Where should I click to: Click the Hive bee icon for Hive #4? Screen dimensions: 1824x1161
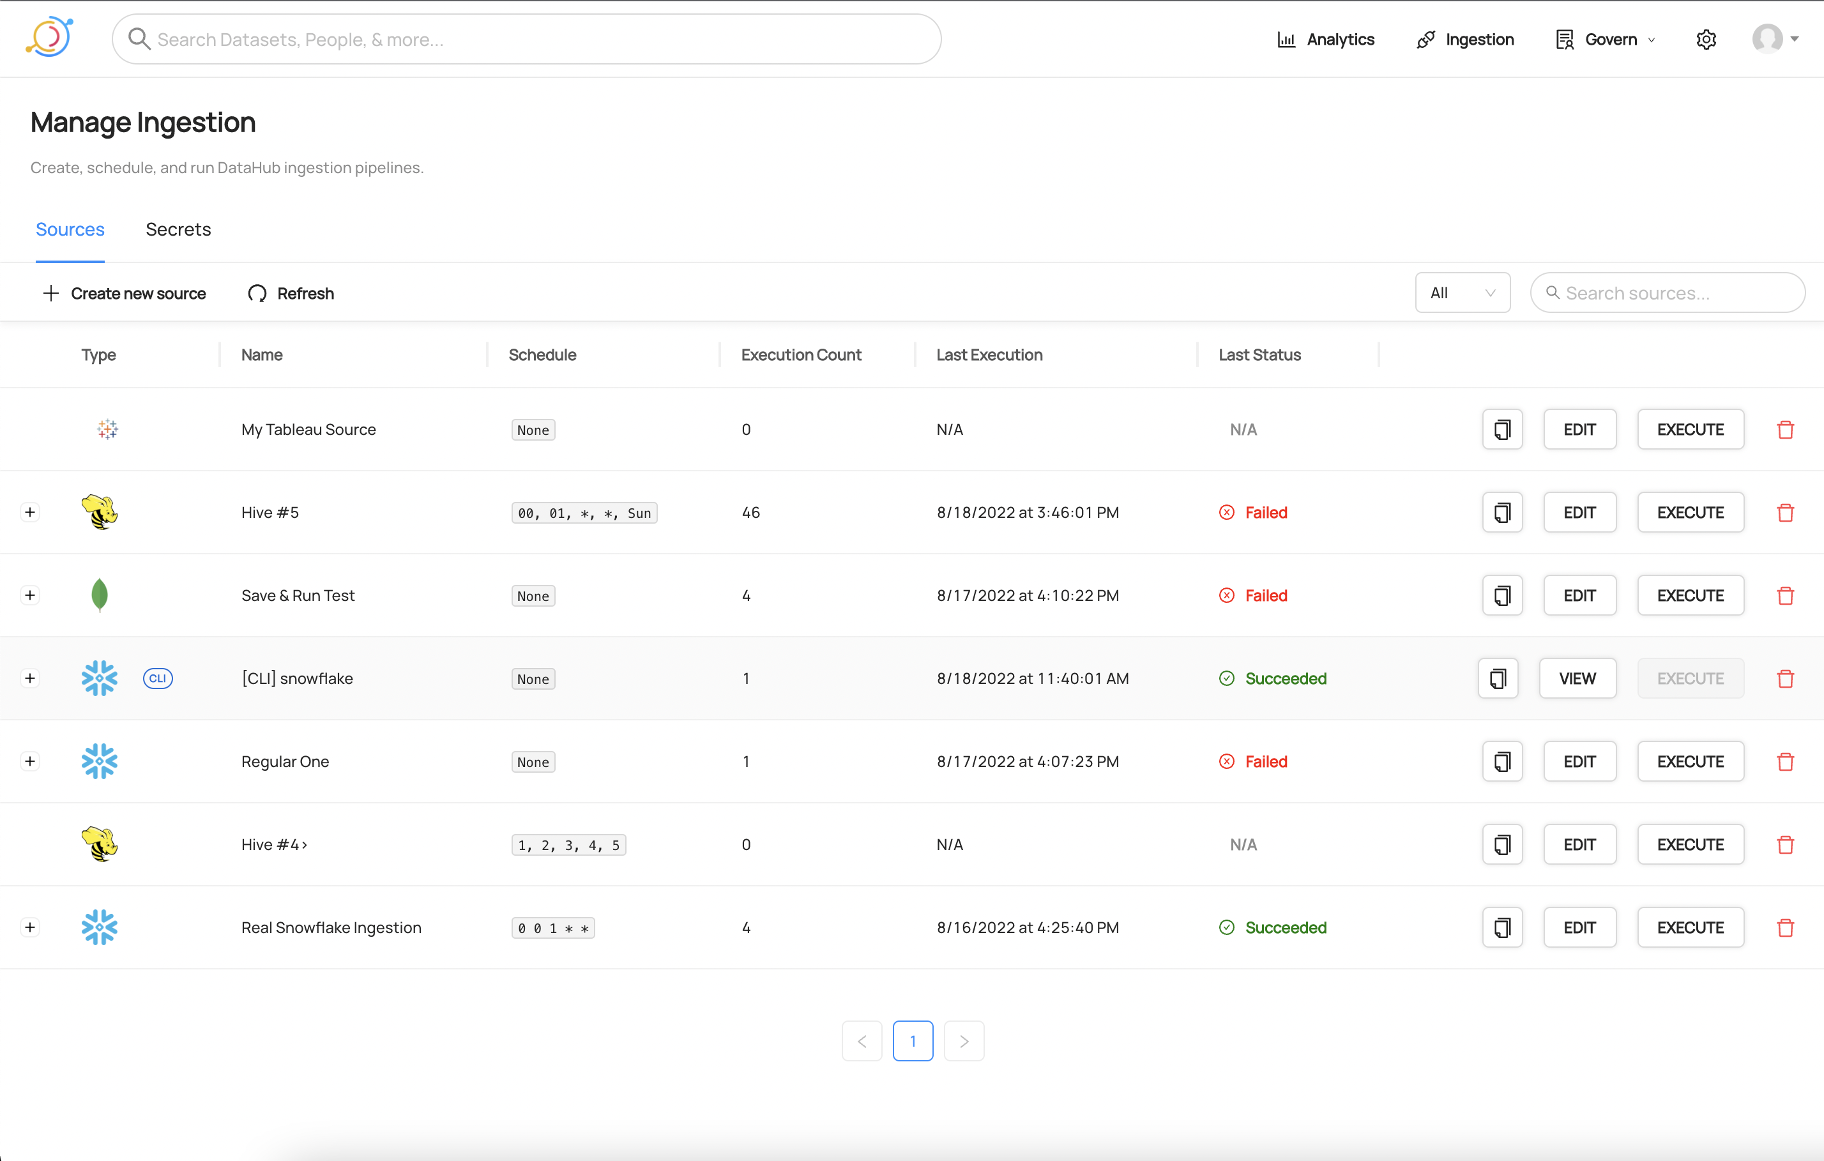click(x=99, y=844)
